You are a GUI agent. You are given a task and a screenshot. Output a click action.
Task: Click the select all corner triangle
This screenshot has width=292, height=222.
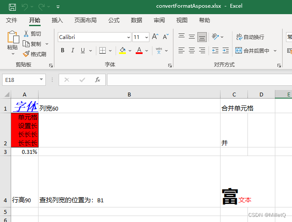pos(7,94)
